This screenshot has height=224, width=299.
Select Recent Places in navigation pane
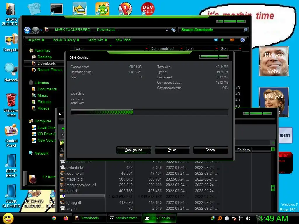pos(50,70)
